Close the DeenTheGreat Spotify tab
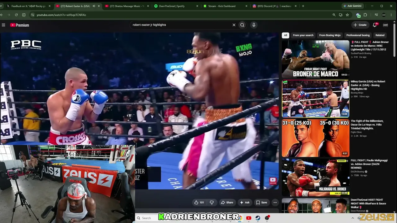Viewport: 397px width, 223px height. click(x=197, y=6)
